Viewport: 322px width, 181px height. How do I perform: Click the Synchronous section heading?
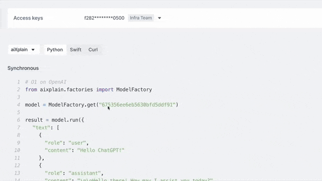pos(23,68)
